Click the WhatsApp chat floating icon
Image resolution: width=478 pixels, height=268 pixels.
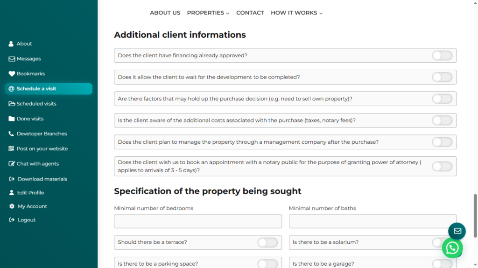(x=452, y=248)
